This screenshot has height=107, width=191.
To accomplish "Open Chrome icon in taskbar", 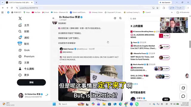I will pyautogui.click(x=126, y=104).
